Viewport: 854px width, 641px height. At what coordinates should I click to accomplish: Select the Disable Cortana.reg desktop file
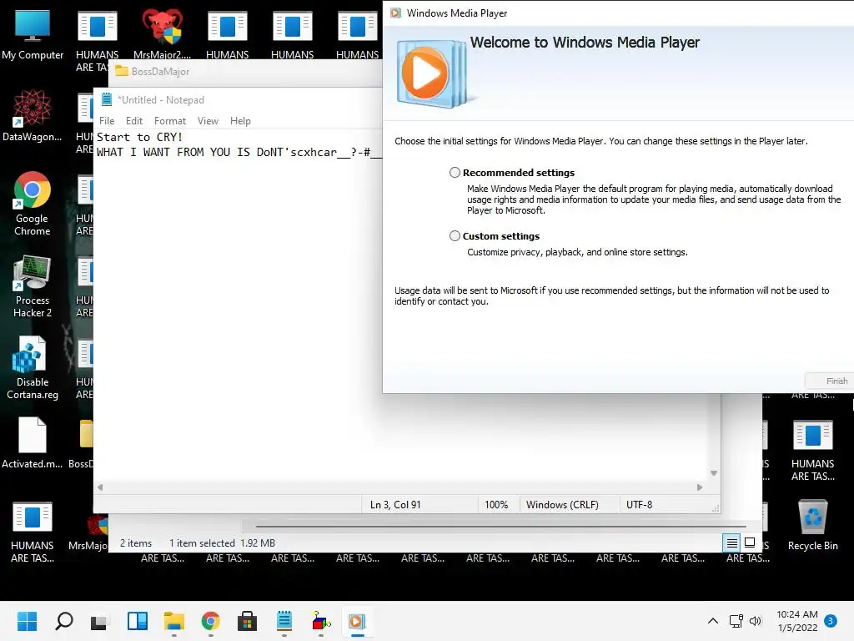[33, 368]
